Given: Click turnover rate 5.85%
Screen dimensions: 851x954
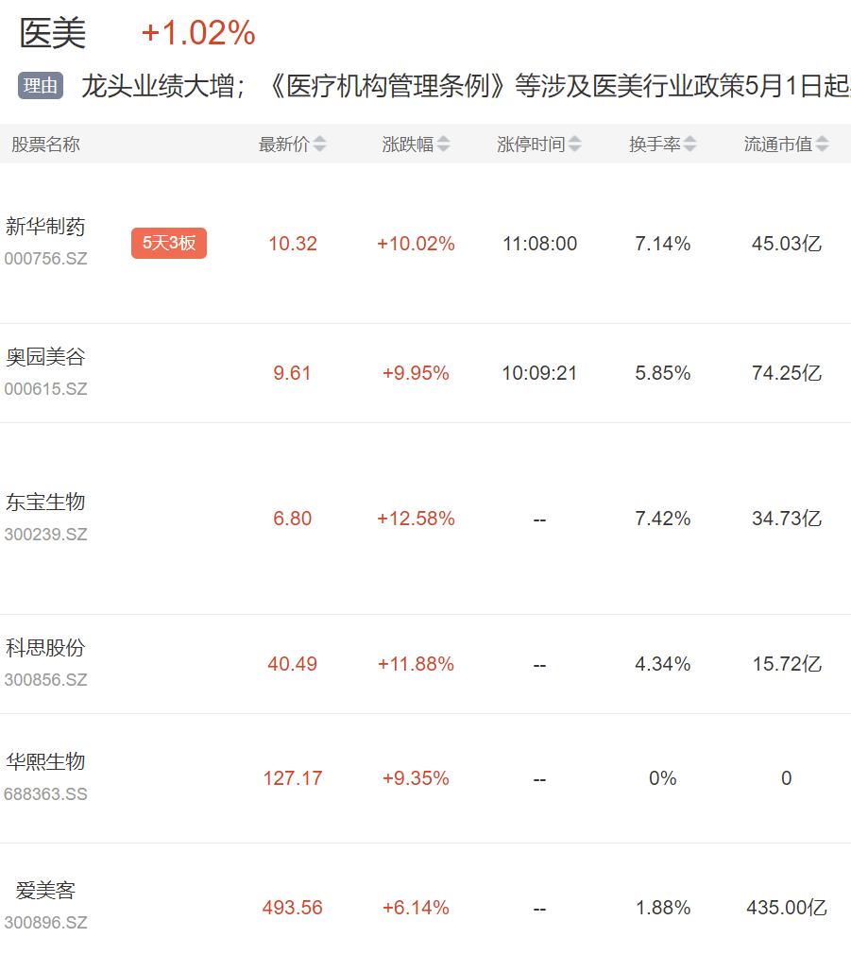Looking at the screenshot, I should click(663, 373).
